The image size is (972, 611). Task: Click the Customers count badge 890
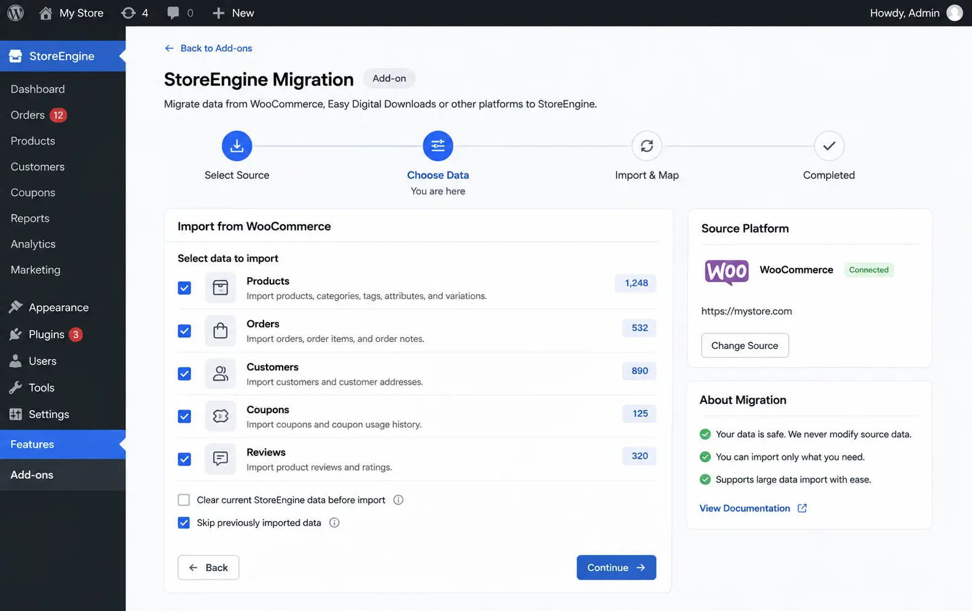point(640,371)
